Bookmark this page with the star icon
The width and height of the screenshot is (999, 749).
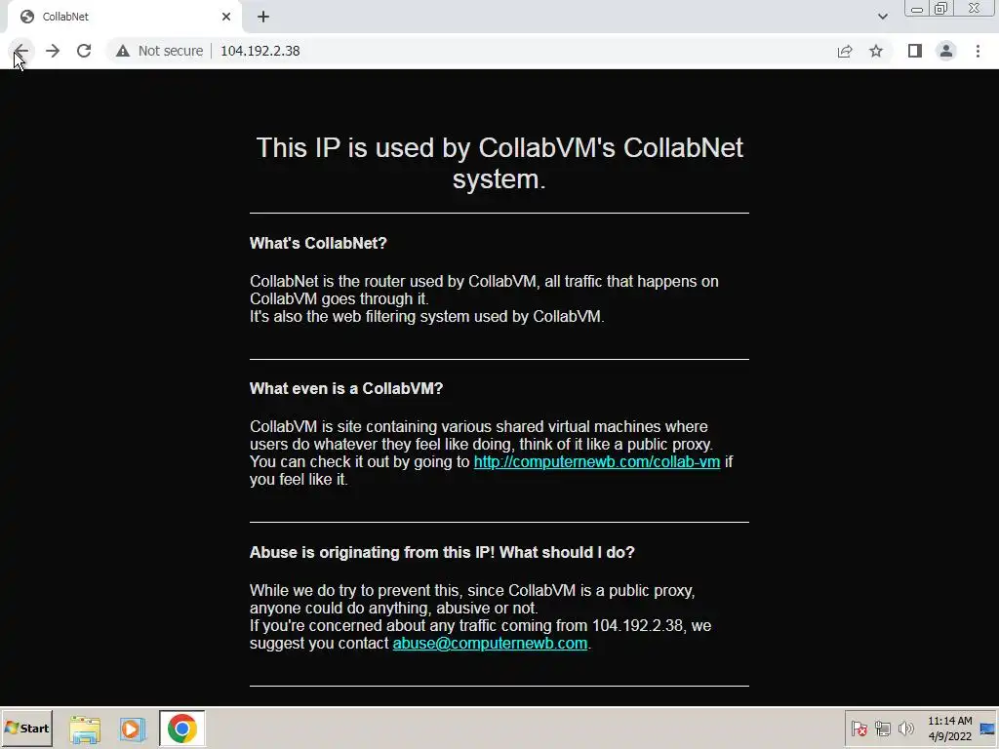(876, 51)
